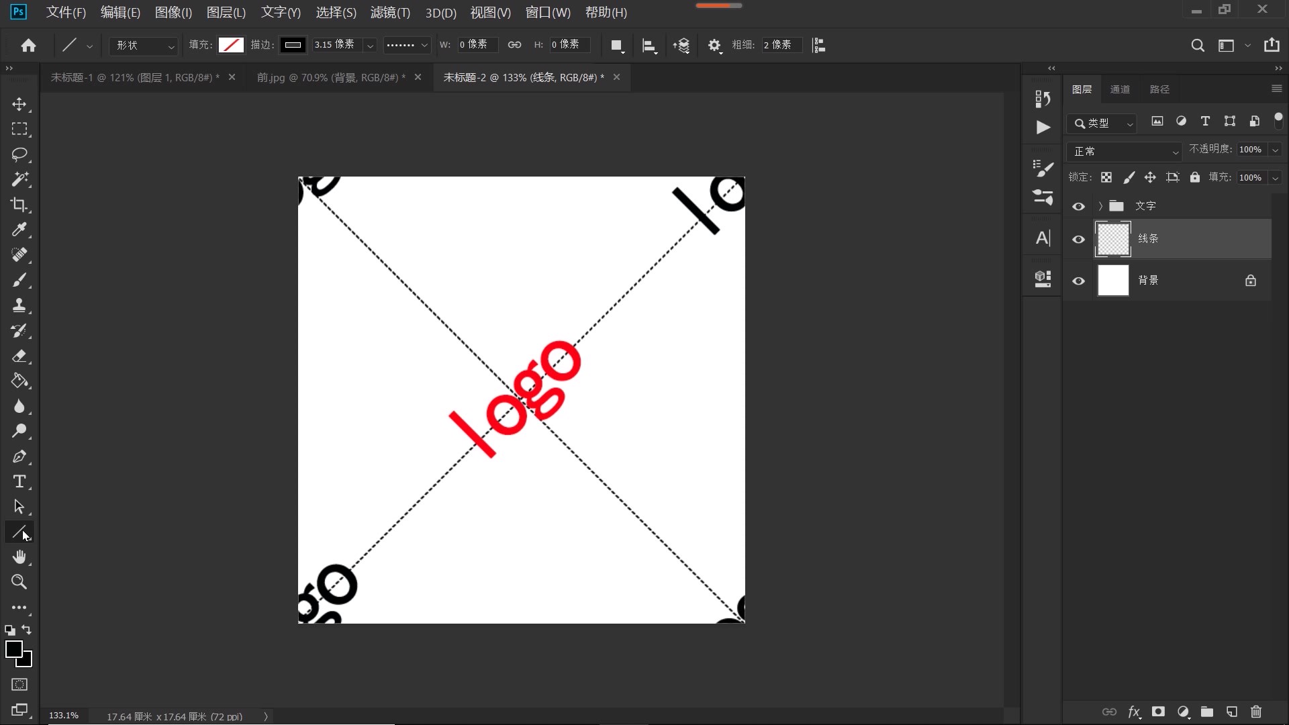This screenshot has width=1289, height=725.
Task: Switch to the 通道 tab
Action: click(1120, 89)
